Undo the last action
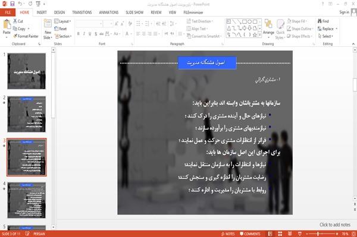This screenshot has height=237, width=357. 20,4
